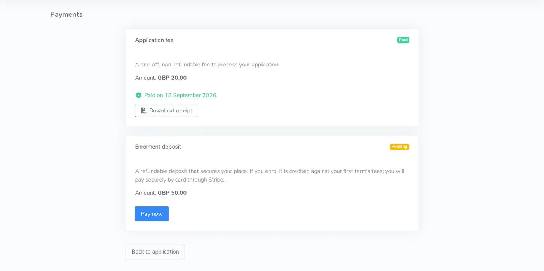Select the Enrolment deposit card title
Screen dimensions: 544x271
point(158,147)
